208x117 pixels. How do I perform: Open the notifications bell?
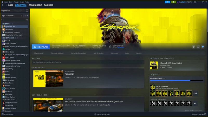click(173, 2)
